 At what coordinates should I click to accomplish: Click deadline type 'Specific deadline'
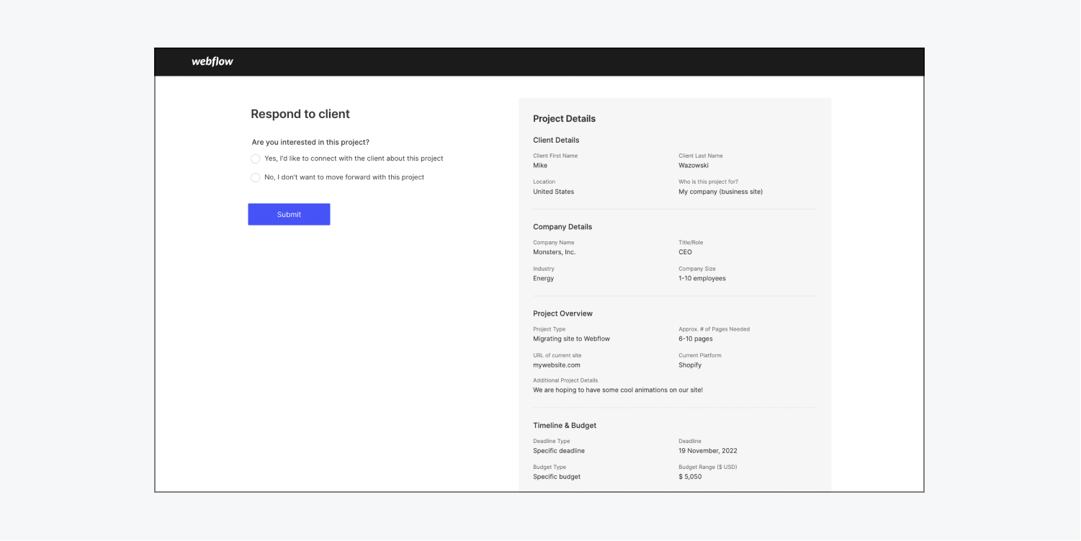tap(559, 451)
